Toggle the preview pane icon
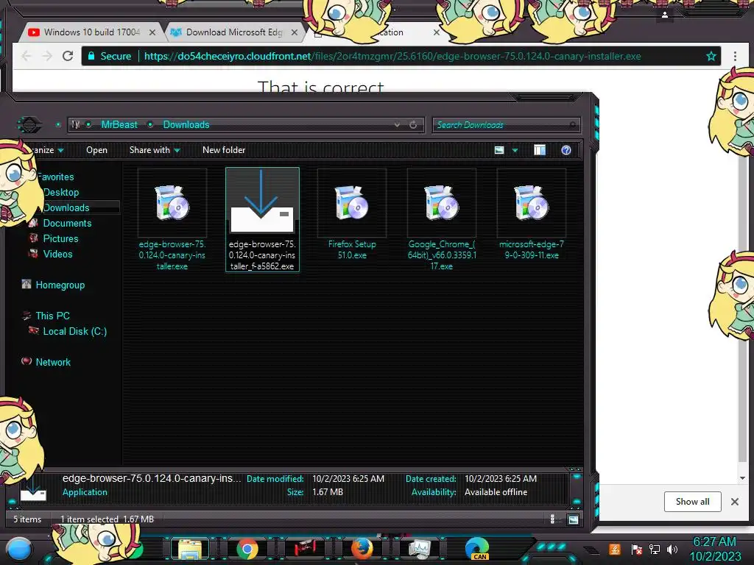754x565 pixels. [540, 150]
